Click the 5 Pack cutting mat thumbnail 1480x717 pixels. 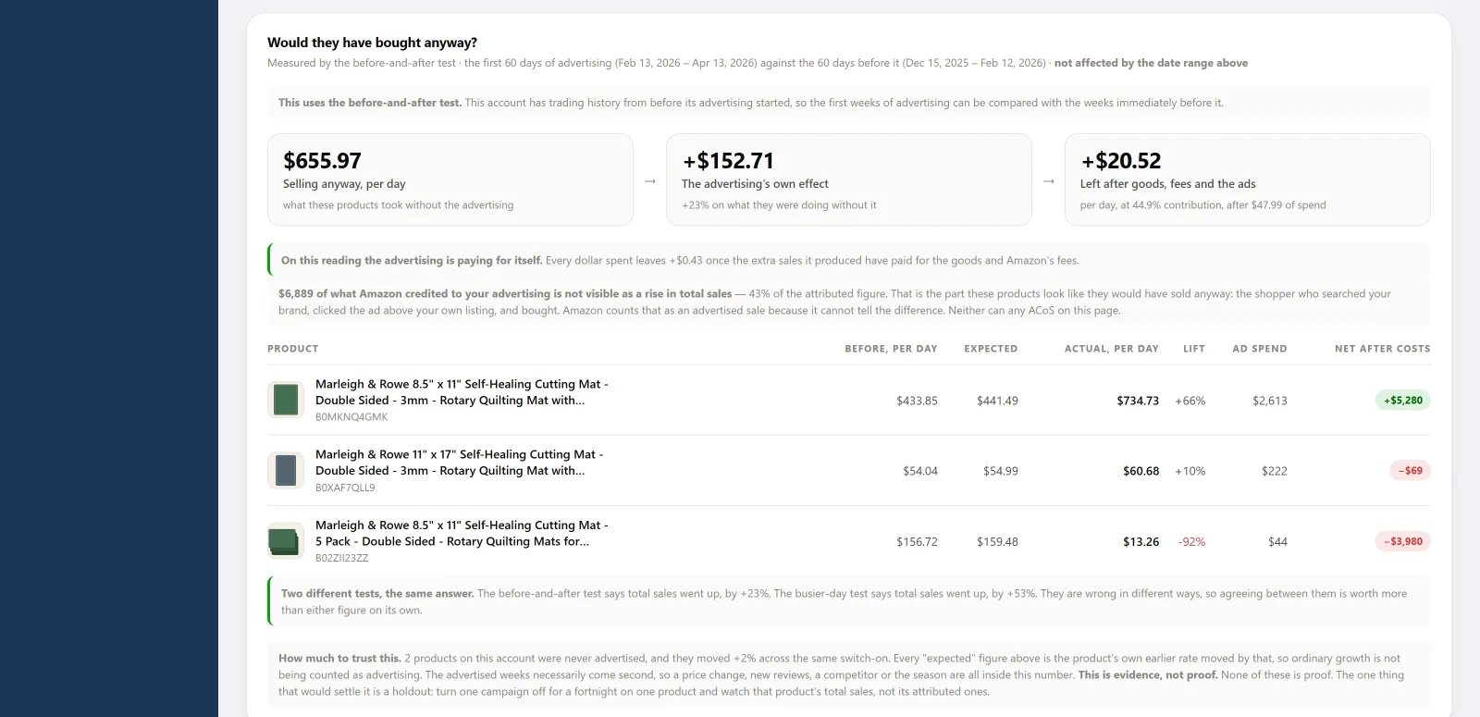(286, 541)
